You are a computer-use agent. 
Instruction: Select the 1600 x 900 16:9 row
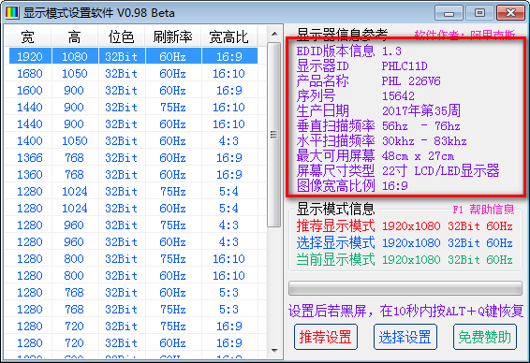[x=131, y=90]
